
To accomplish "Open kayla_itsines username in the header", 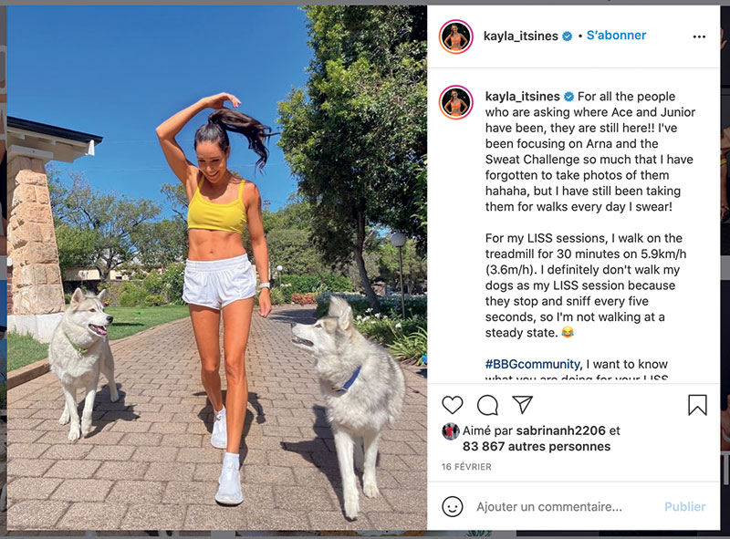I will pyautogui.click(x=520, y=36).
